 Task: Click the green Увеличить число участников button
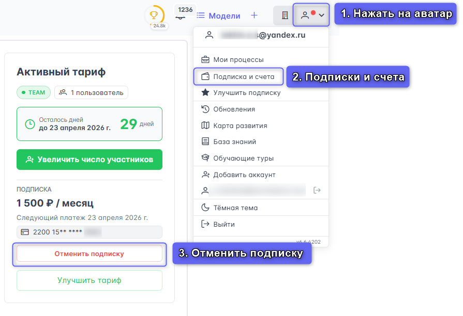pyautogui.click(x=89, y=160)
